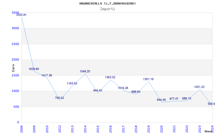
Task: Select year 2022 on x-axis
Action: [x=187, y=129]
